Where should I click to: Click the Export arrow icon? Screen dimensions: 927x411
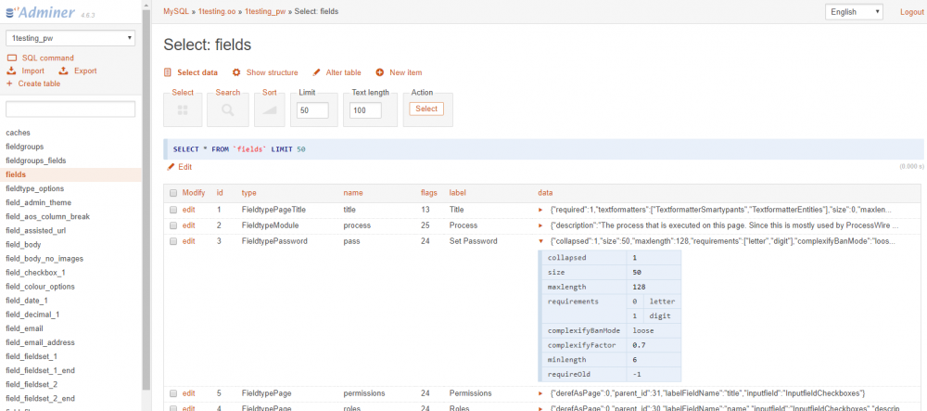point(63,71)
